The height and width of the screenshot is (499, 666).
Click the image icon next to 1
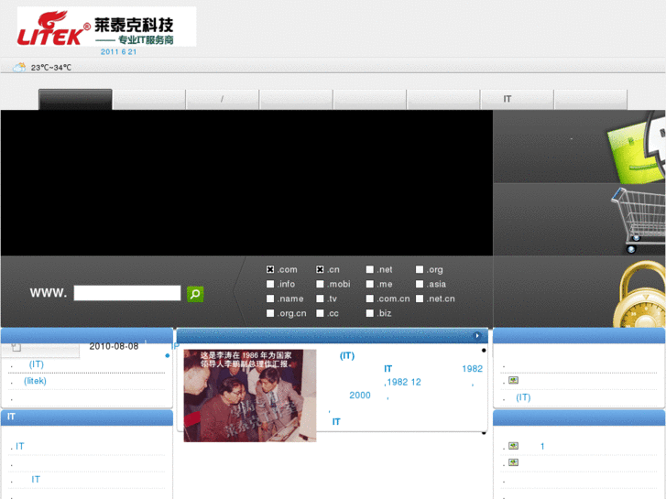[513, 446]
